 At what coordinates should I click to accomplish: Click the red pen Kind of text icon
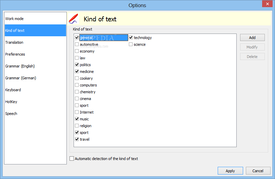74,19
